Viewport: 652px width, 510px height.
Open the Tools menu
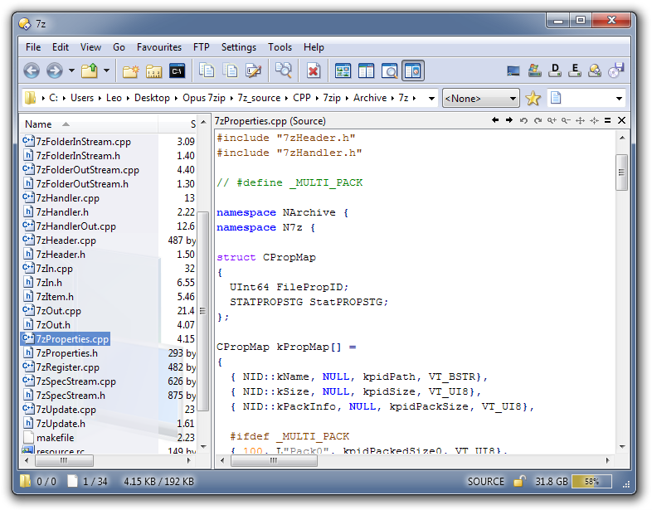(x=280, y=47)
